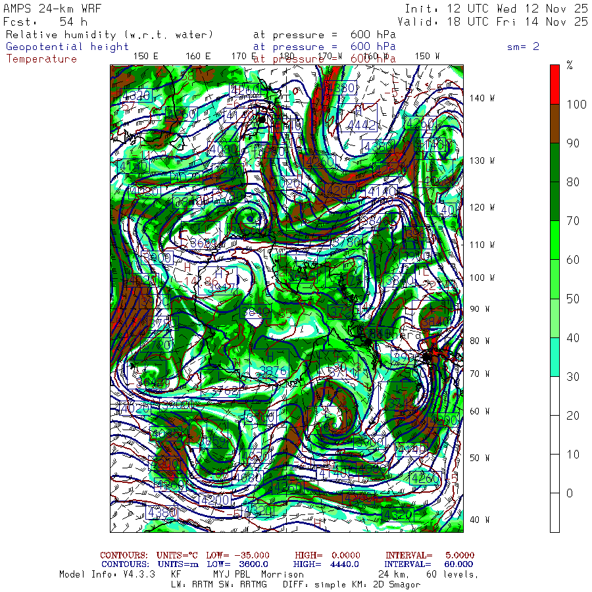Click the 150 E longitude label
The width and height of the screenshot is (592, 592).
pos(145,56)
